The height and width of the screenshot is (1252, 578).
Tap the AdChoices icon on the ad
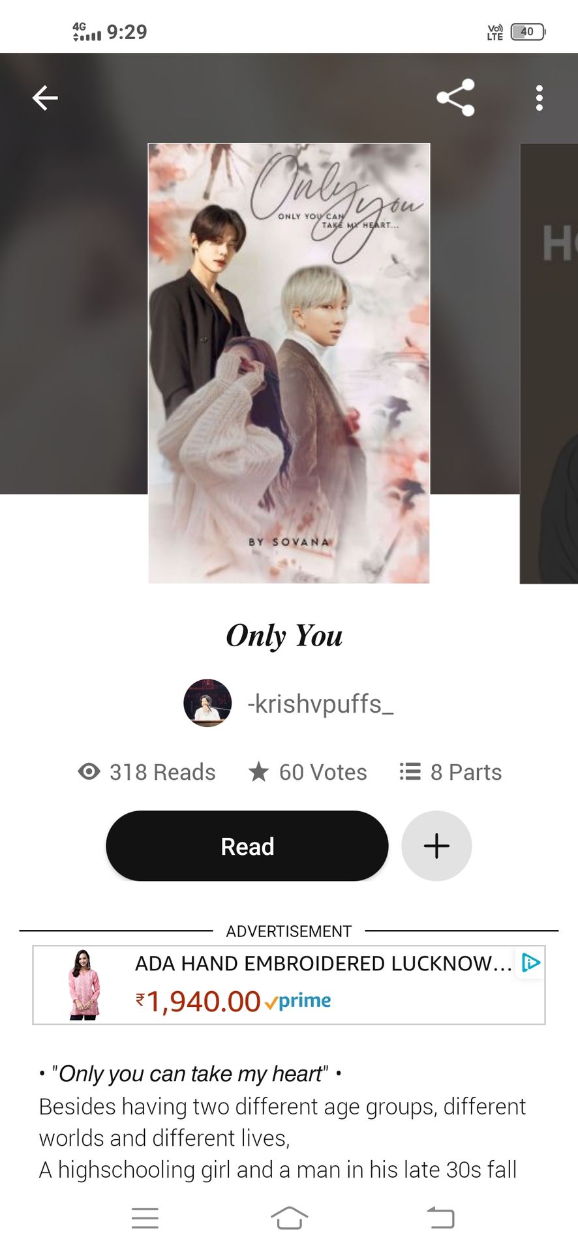(531, 962)
